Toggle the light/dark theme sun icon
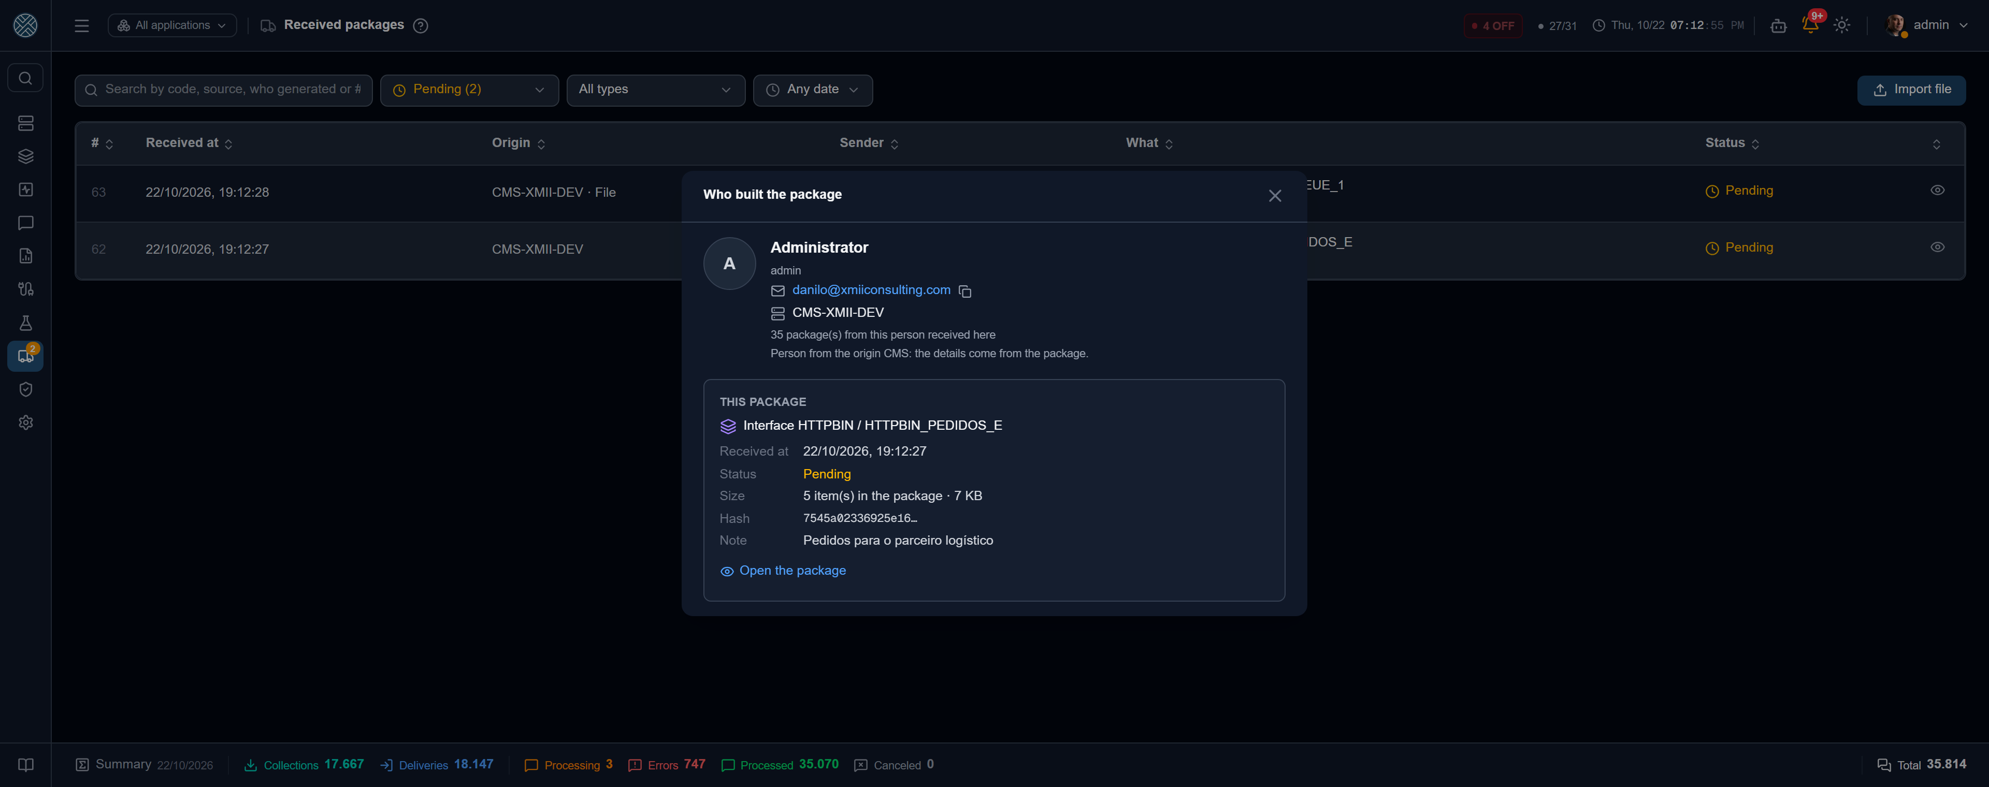Viewport: 1989px width, 787px height. 1842,25
